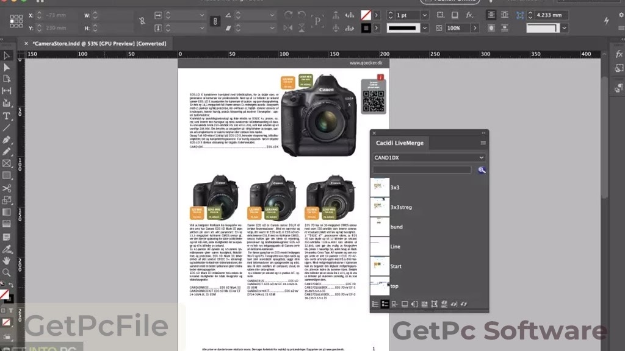Click the 4.233 mm gutter field
This screenshot has height=351, width=625.
pyautogui.click(x=551, y=15)
